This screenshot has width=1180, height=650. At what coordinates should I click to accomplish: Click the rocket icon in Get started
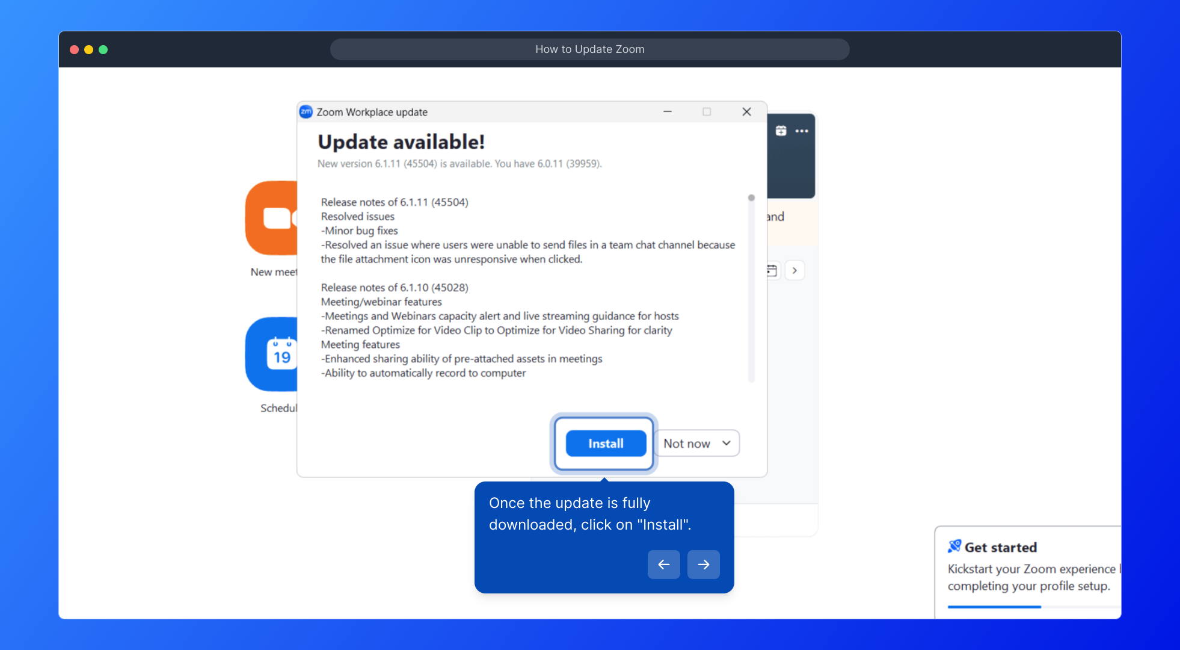pos(954,546)
